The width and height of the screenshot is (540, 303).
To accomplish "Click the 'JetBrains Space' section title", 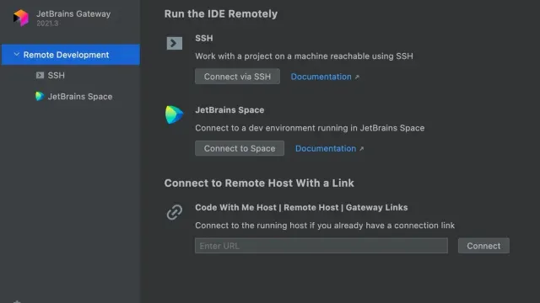I will pos(229,110).
